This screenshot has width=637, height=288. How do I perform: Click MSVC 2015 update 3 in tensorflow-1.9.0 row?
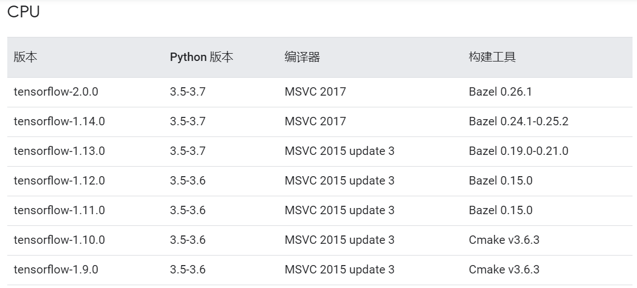coord(340,270)
